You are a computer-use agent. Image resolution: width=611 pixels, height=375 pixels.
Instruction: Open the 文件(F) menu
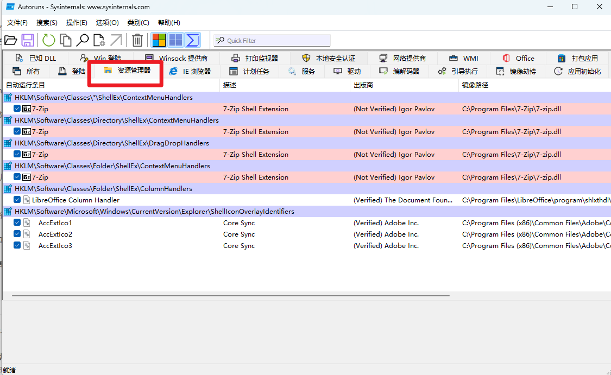(x=17, y=23)
